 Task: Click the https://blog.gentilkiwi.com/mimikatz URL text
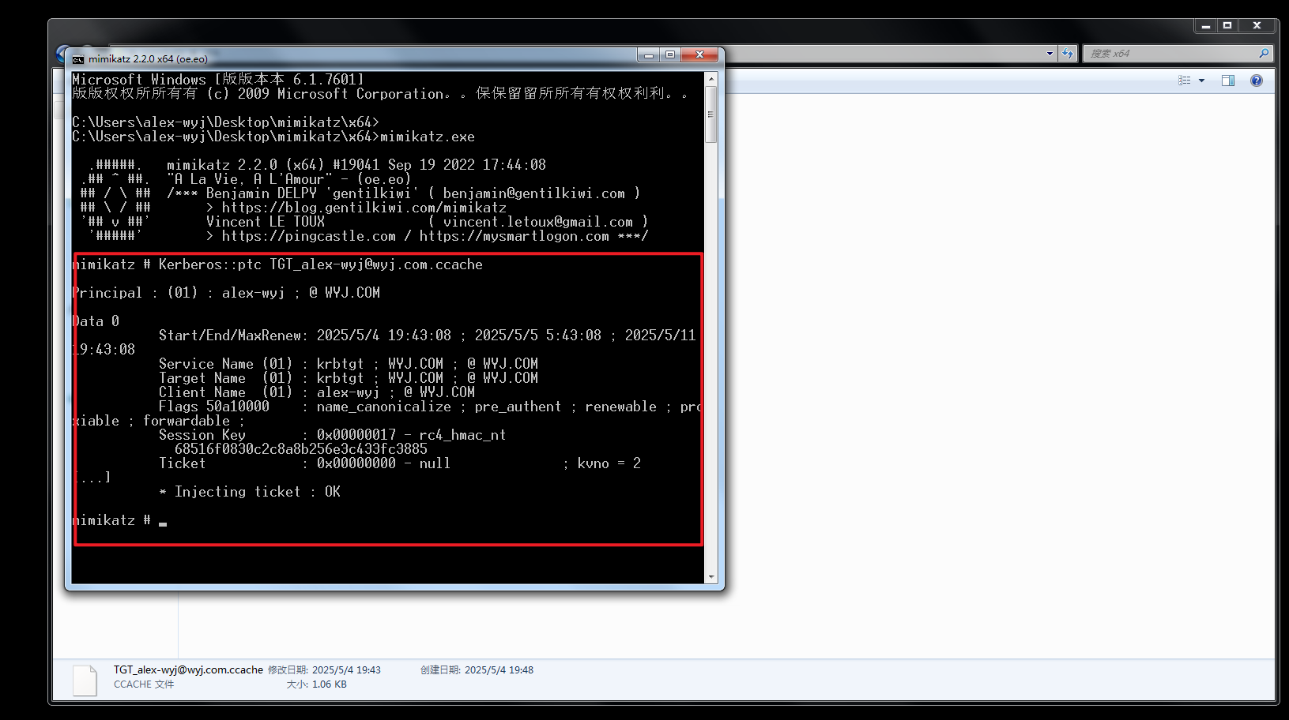364,208
